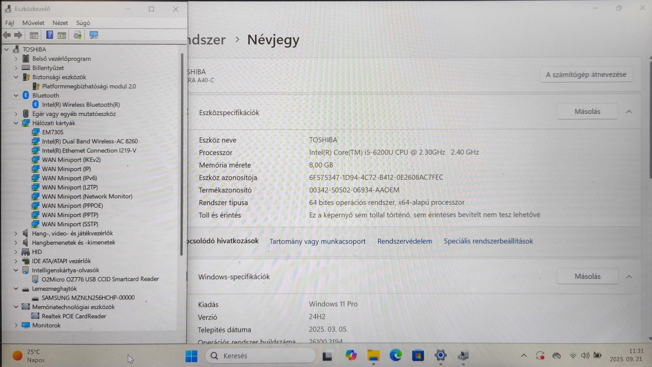Open the Művelet menu
This screenshot has width=652, height=367.
33,23
